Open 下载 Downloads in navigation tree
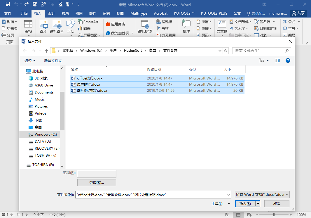Image resolution: width=311 pixels, height=218 pixels. 36,120
